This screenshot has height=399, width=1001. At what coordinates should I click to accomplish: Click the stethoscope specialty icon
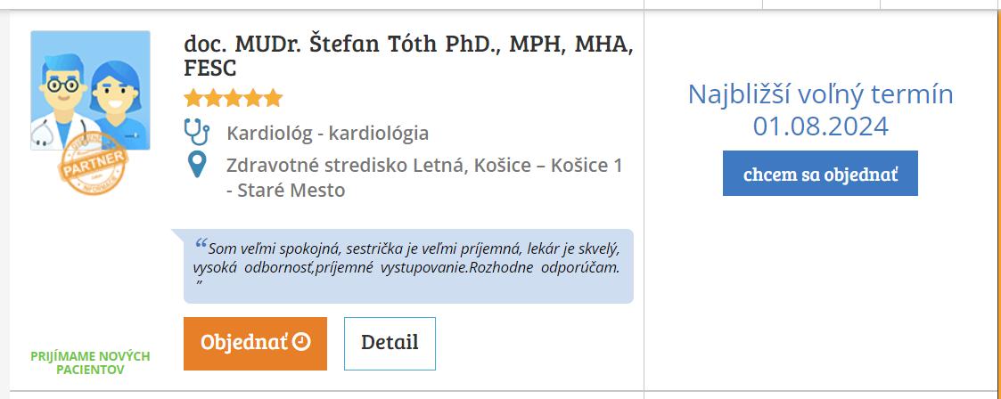coord(196,133)
